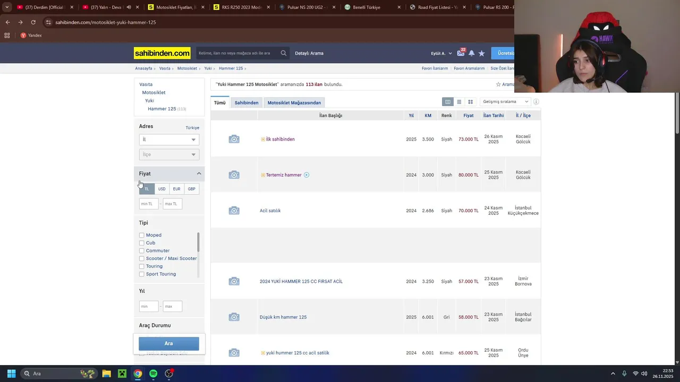Open 2024 YUKİ HAMMER 125 CC FIRSAT ACİL listing

[x=301, y=281]
